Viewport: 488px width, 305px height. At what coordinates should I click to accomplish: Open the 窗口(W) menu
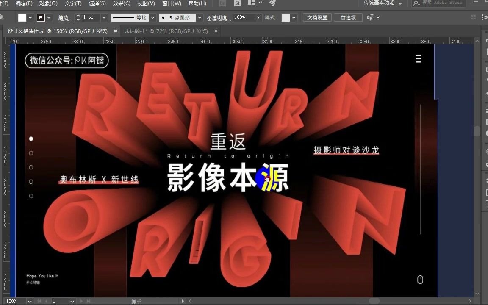pyautogui.click(x=171, y=3)
